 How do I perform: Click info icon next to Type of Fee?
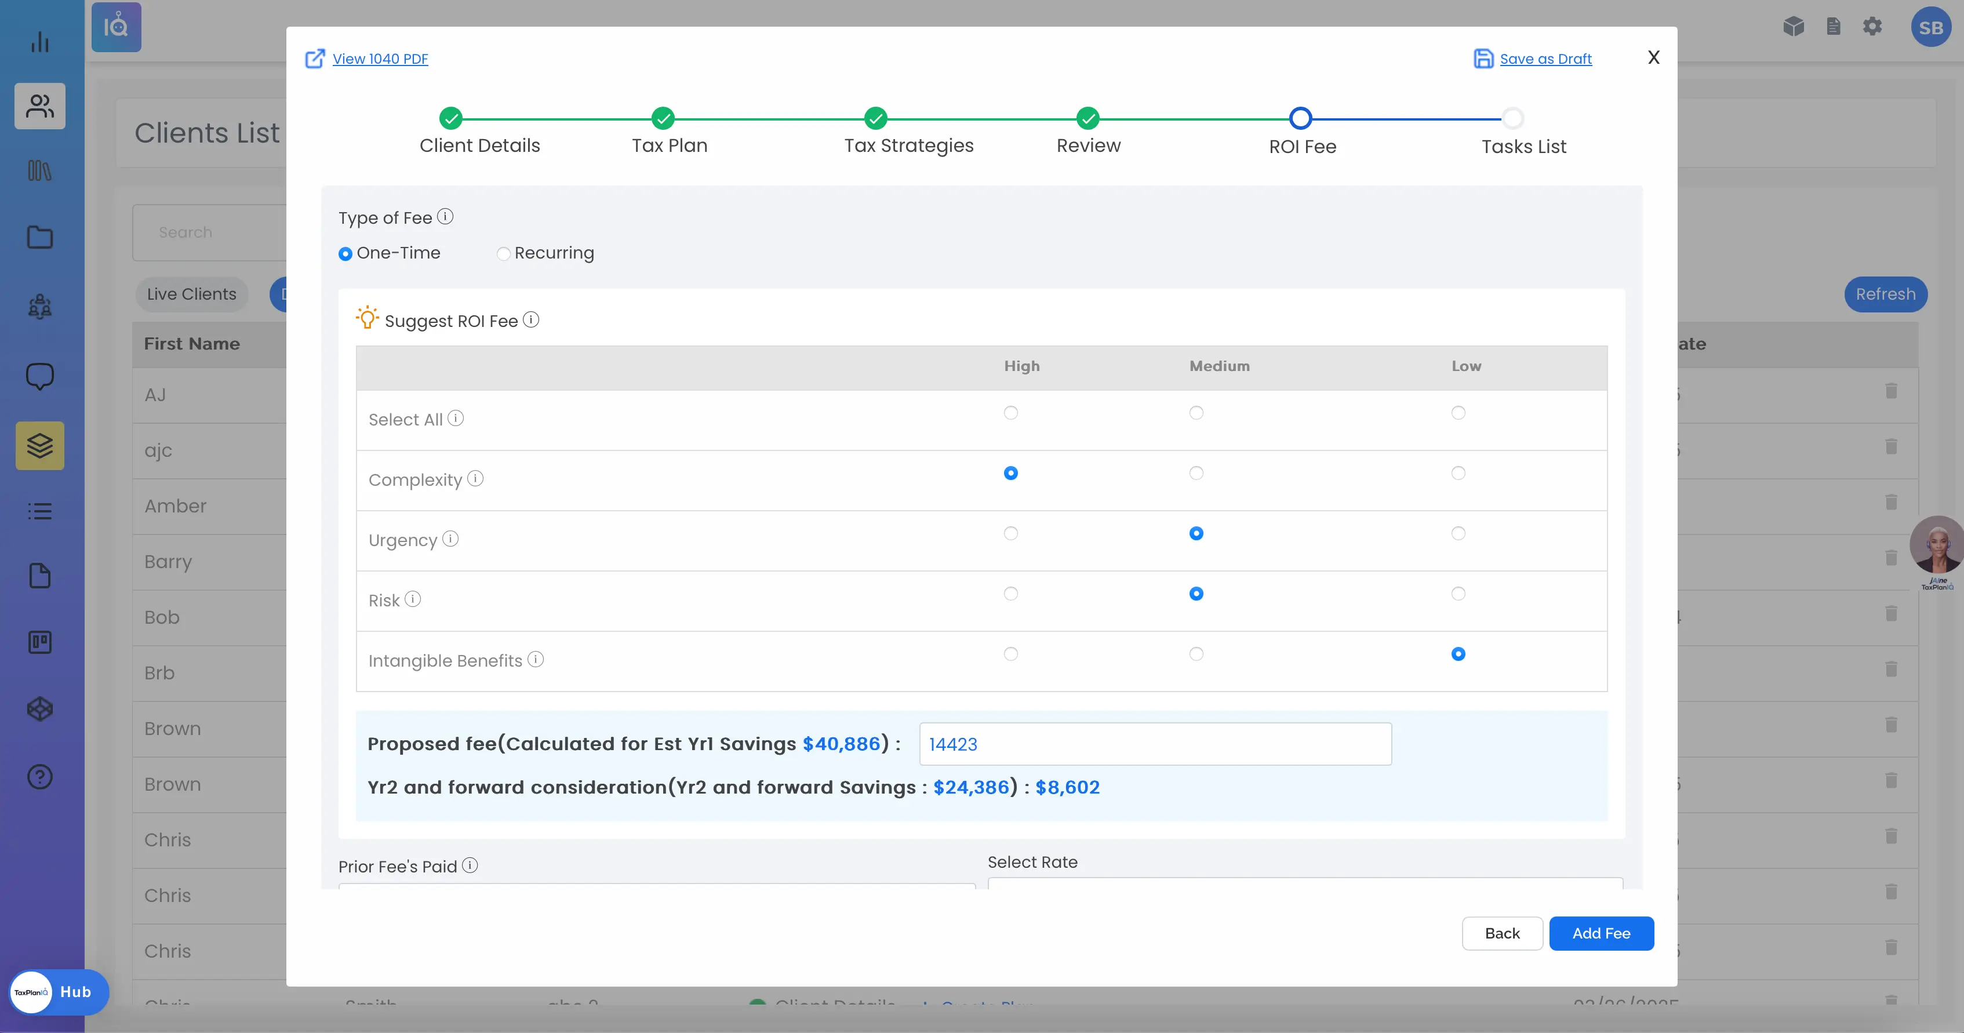[445, 216]
